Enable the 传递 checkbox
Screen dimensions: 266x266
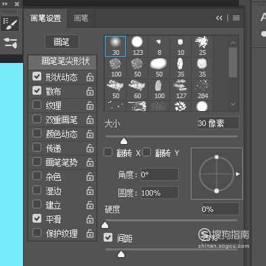37,148
